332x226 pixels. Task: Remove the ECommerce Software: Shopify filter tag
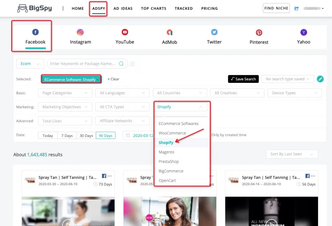coord(98,80)
